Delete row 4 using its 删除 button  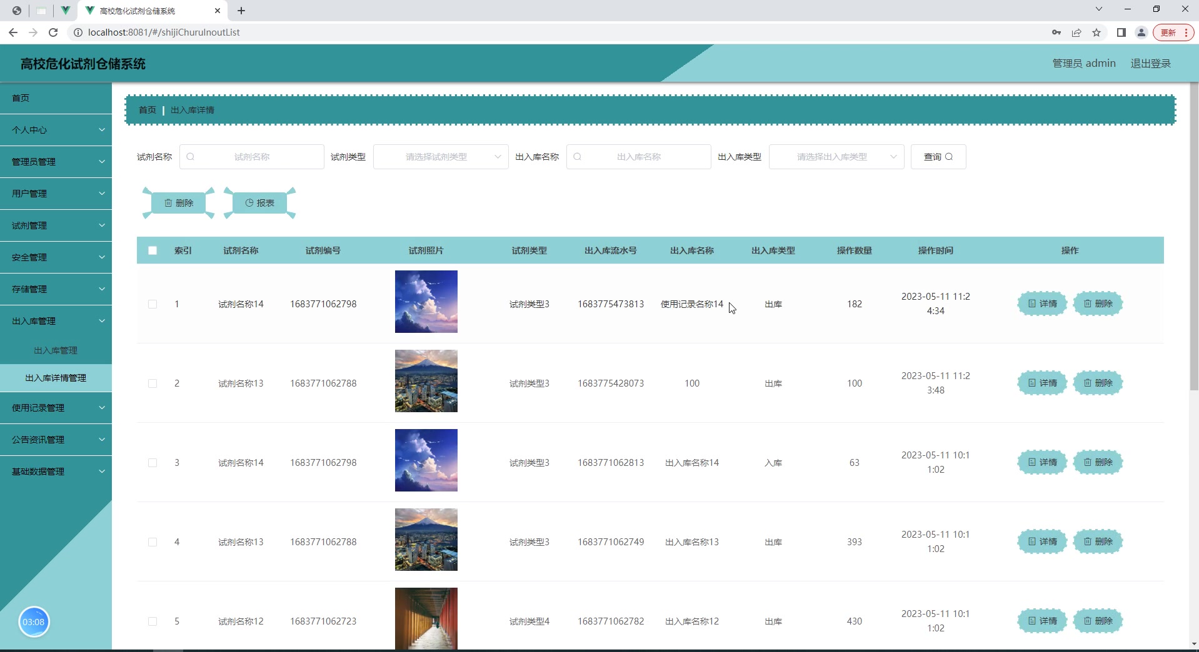pos(1098,541)
